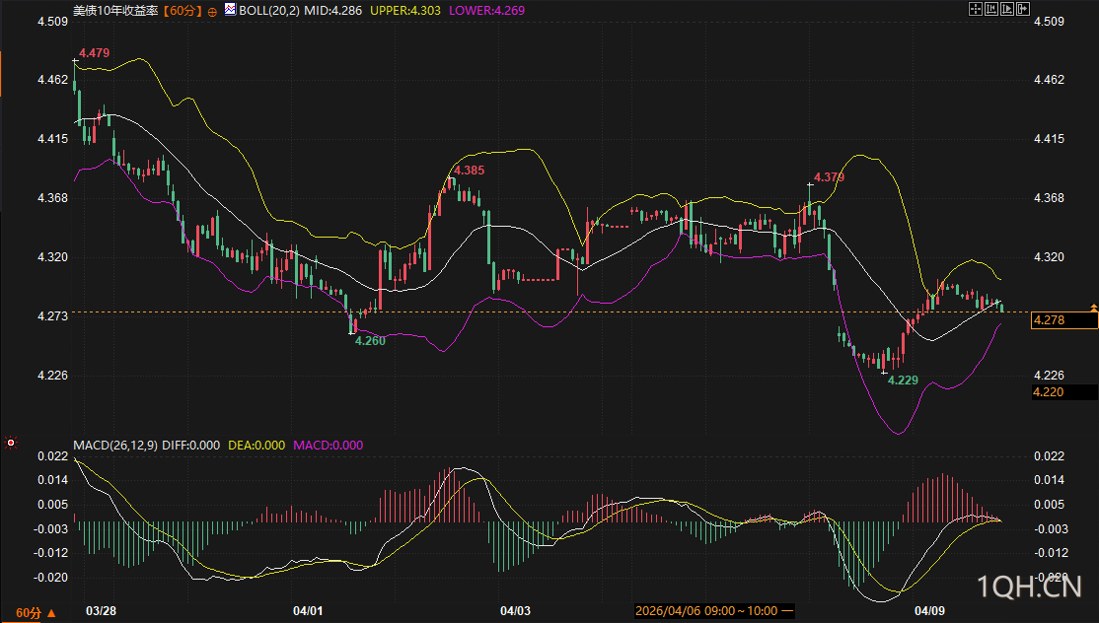Open the 60分 period selector at bottom left
The width and height of the screenshot is (1099, 623).
[x=36, y=613]
